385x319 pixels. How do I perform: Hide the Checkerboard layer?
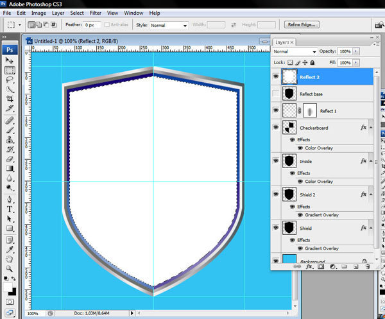click(x=276, y=127)
